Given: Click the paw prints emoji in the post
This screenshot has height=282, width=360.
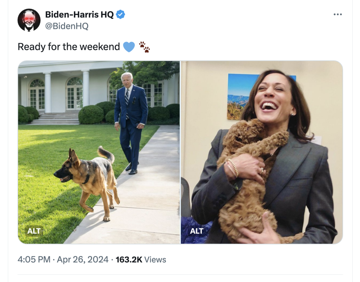Looking at the screenshot, I should tap(144, 47).
